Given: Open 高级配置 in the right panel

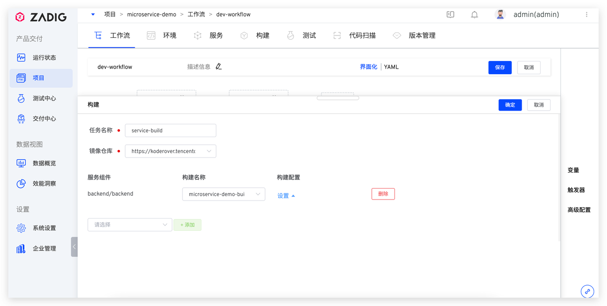Looking at the screenshot, I should [x=579, y=210].
